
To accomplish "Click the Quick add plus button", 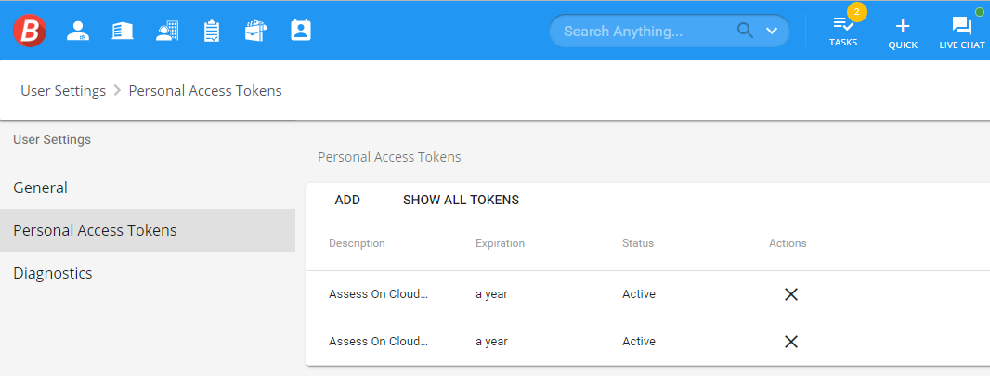I will tap(902, 31).
